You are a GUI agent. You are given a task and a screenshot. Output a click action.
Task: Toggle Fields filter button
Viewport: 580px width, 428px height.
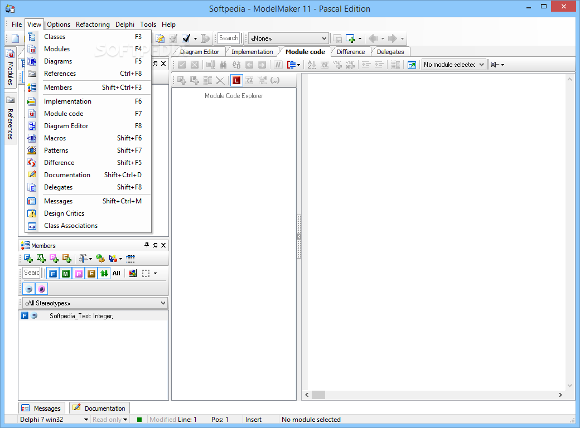[53, 274]
